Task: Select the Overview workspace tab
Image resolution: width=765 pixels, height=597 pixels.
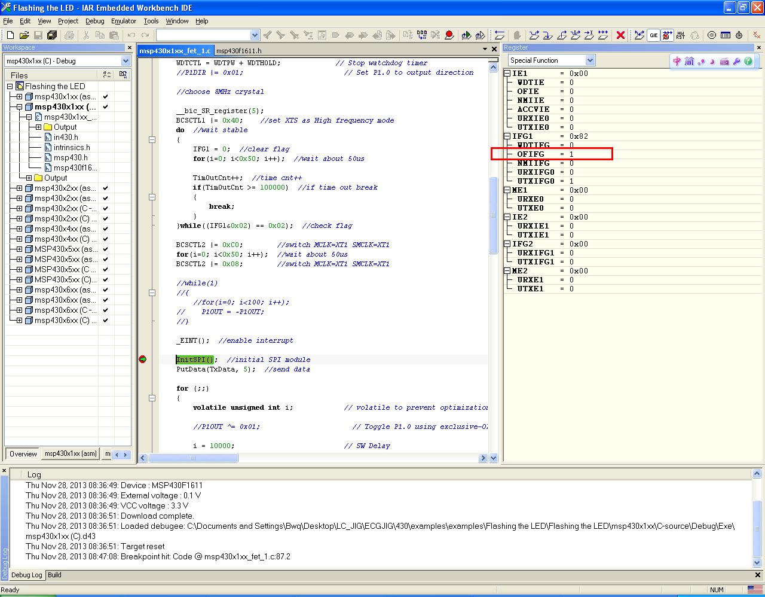Action: pos(23,454)
